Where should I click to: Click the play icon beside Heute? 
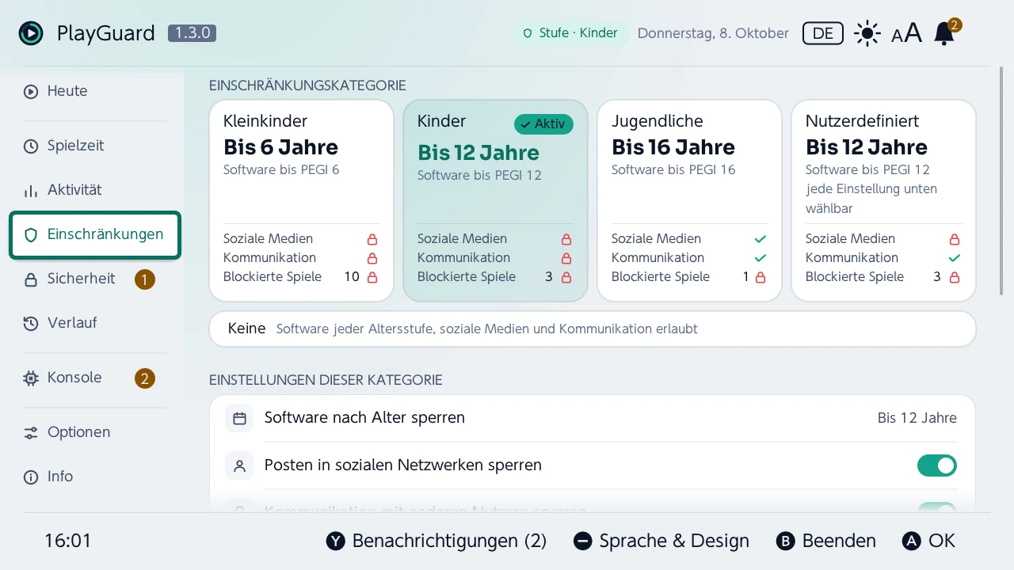[31, 91]
